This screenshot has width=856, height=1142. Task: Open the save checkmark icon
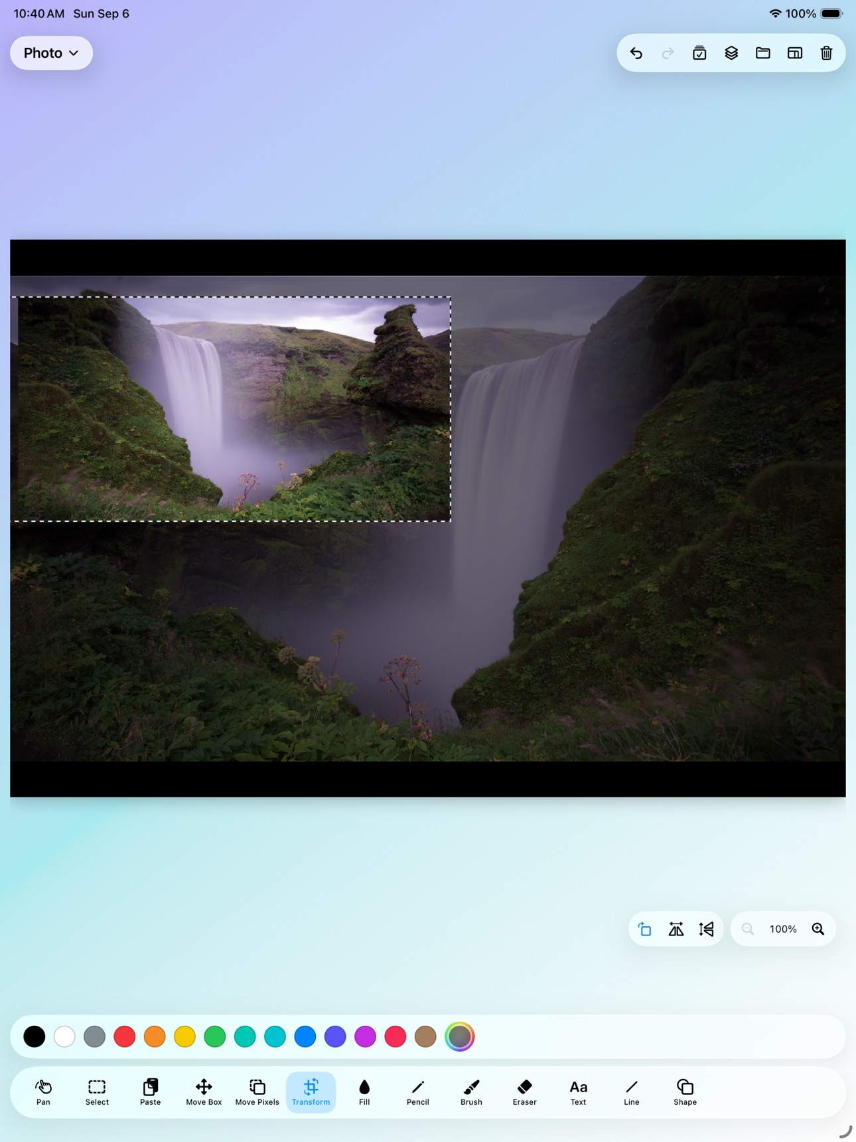[x=699, y=53]
